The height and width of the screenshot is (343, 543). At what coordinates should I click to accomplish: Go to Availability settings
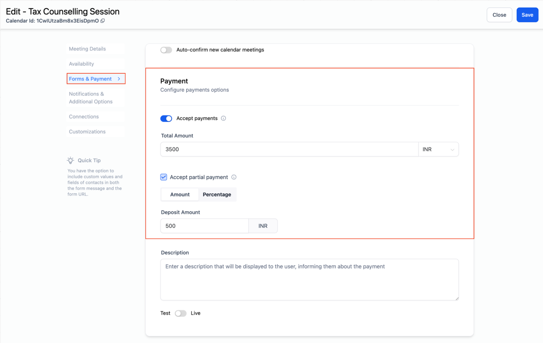81,64
